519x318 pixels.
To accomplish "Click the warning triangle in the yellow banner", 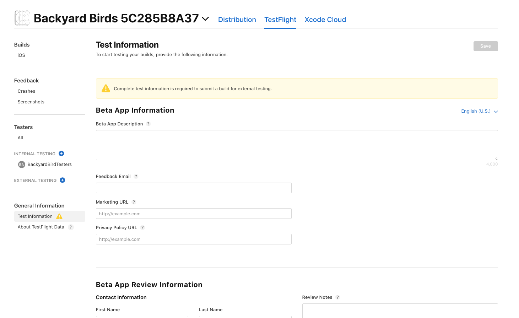I will (x=106, y=88).
